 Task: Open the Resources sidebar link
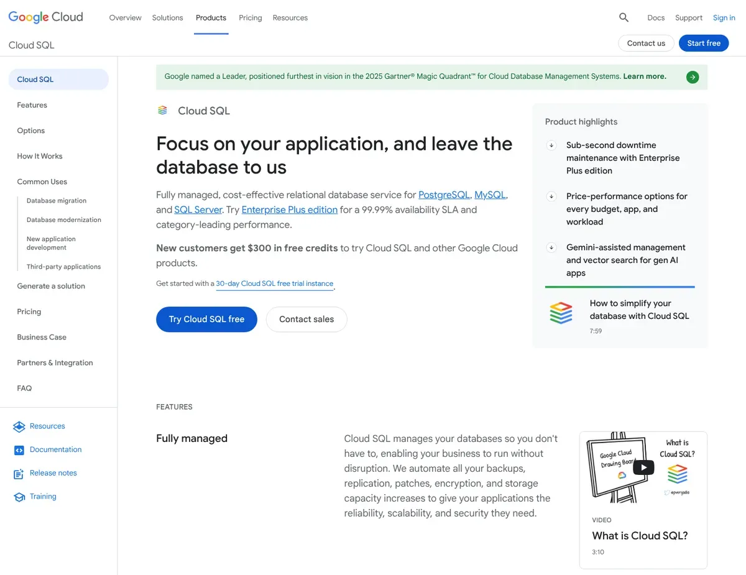pyautogui.click(x=47, y=426)
